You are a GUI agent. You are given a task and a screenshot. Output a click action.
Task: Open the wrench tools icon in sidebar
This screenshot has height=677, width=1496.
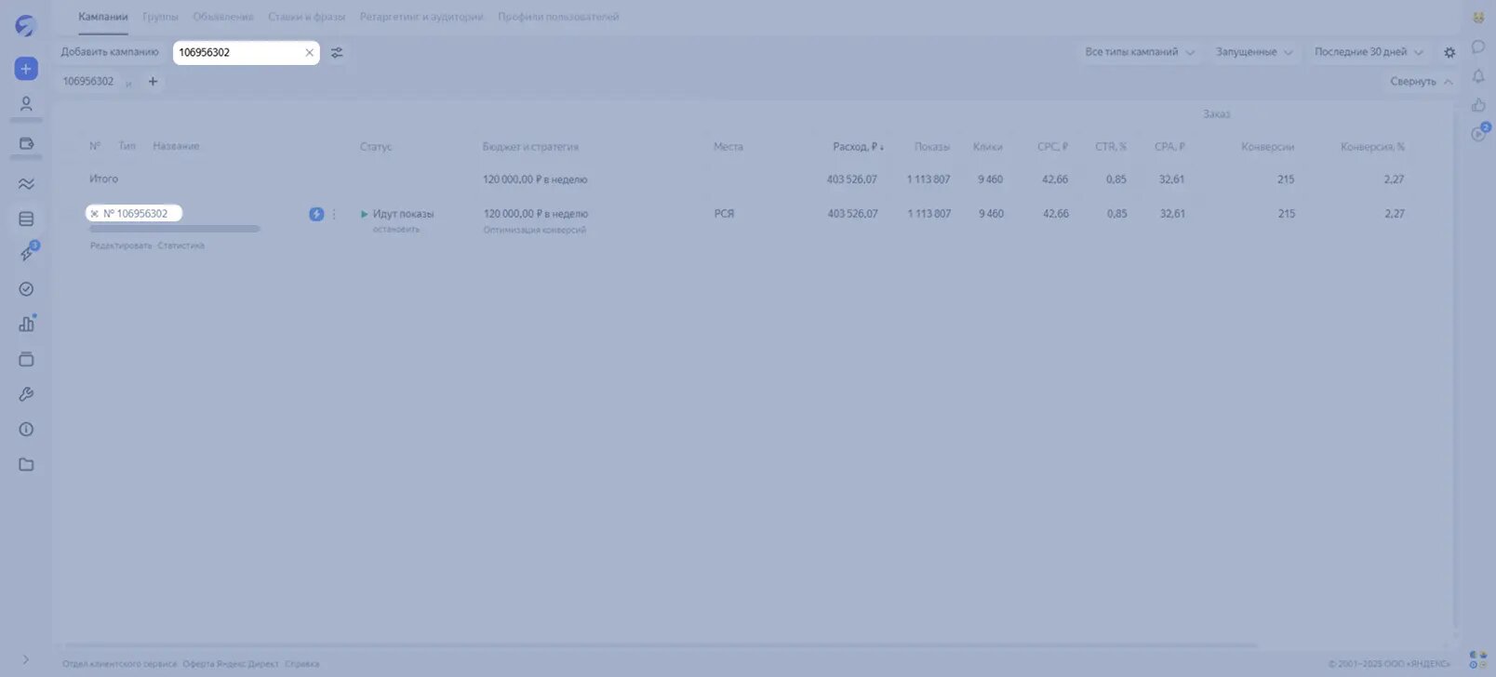tap(26, 394)
